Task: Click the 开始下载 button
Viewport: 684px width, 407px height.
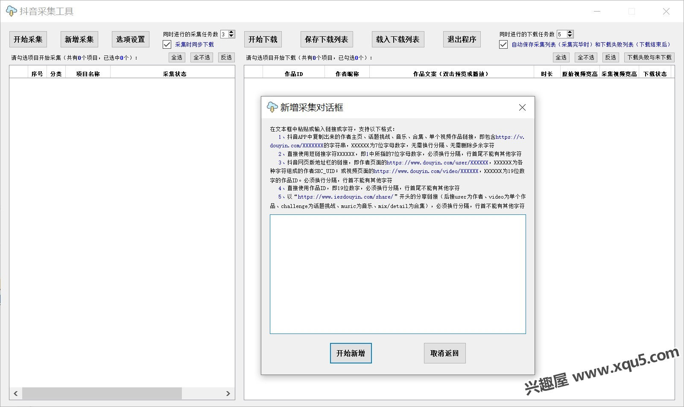Action: 263,39
